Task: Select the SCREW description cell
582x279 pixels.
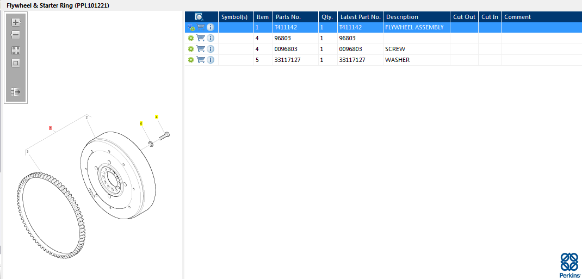Action: point(417,49)
